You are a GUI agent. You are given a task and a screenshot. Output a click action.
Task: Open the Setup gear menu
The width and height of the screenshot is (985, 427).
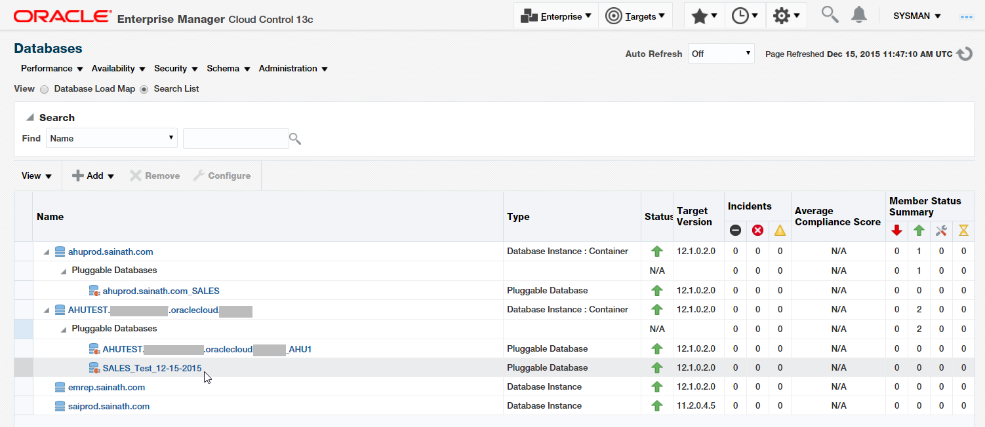786,16
